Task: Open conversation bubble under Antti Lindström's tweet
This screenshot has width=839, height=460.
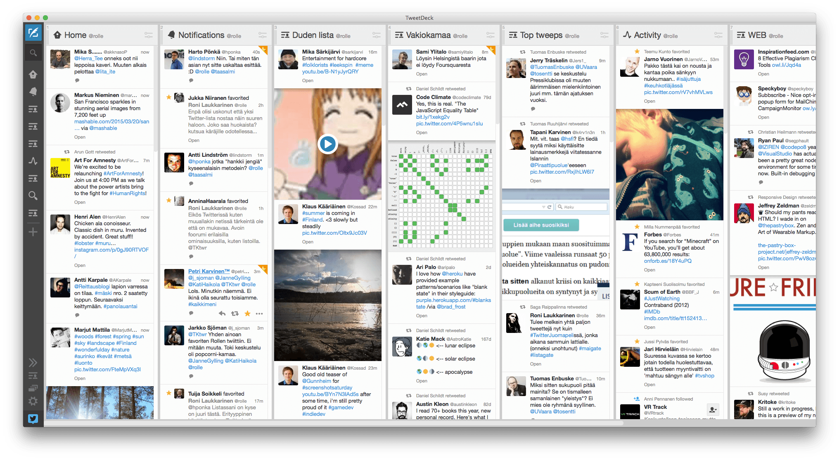Action: point(191,184)
